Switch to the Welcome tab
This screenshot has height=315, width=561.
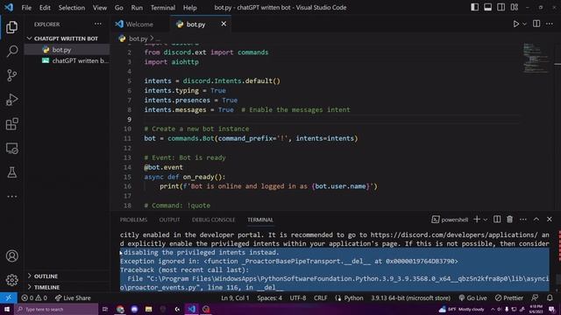point(134,24)
